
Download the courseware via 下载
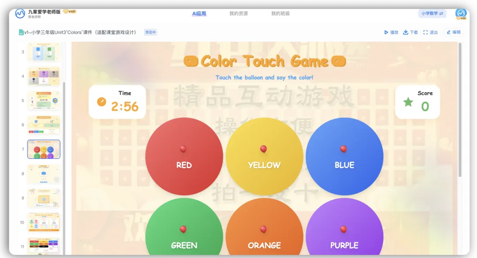[410, 32]
